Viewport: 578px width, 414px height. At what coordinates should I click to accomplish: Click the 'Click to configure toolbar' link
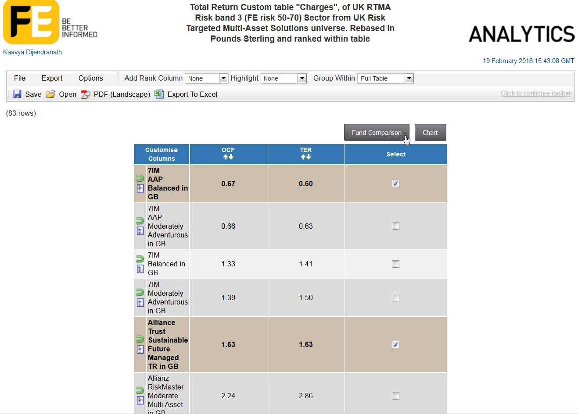tap(536, 93)
